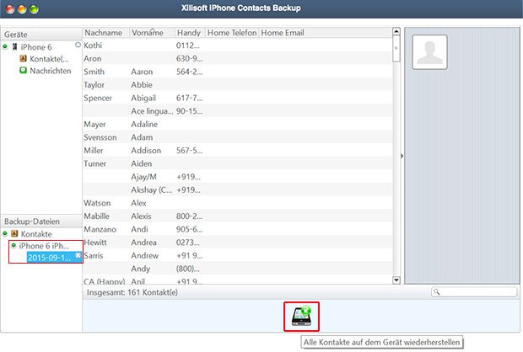
Task: Select the 2015-09-1... backup file
Action: [50, 258]
